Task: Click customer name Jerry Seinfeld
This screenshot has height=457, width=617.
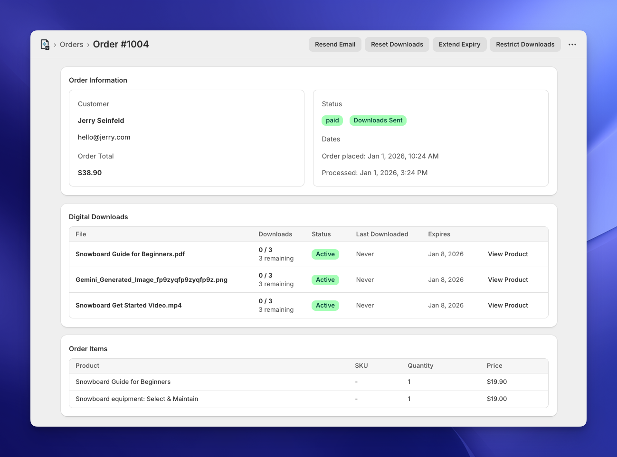Action: pyautogui.click(x=101, y=121)
